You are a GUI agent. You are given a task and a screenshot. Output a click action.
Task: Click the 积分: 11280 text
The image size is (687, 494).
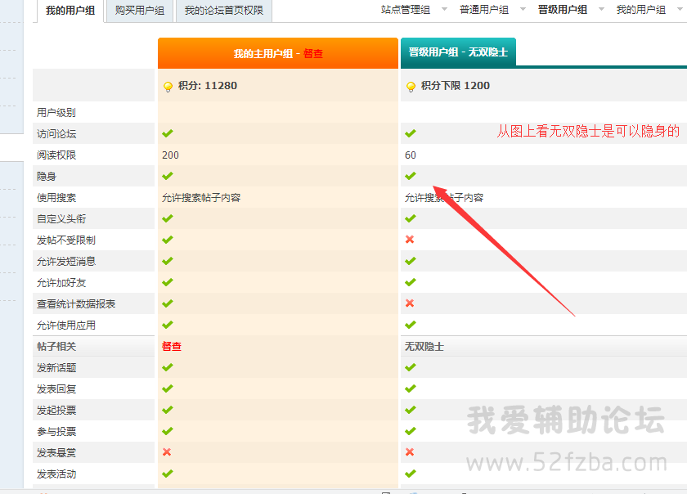[207, 86]
